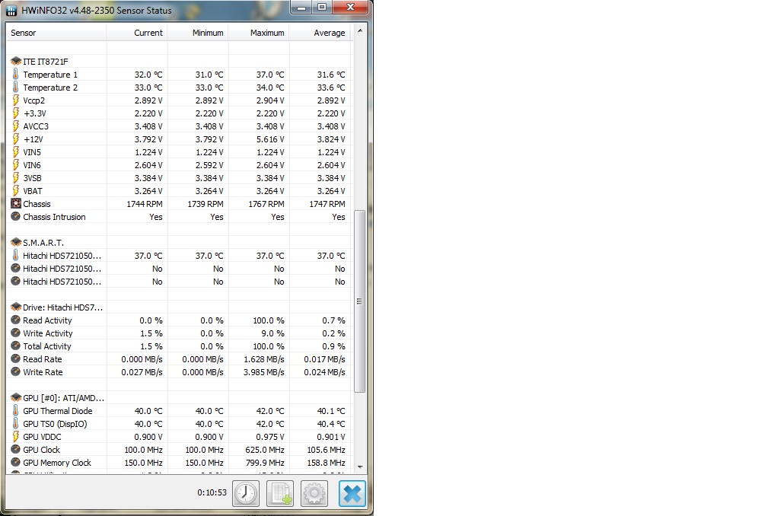Select the ITE IT8721F group row

click(179, 61)
